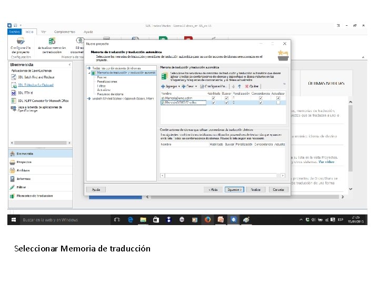Screen dimensions: 379x284
Task: Switch to Inicio ribbon tab
Action: [x=29, y=32]
